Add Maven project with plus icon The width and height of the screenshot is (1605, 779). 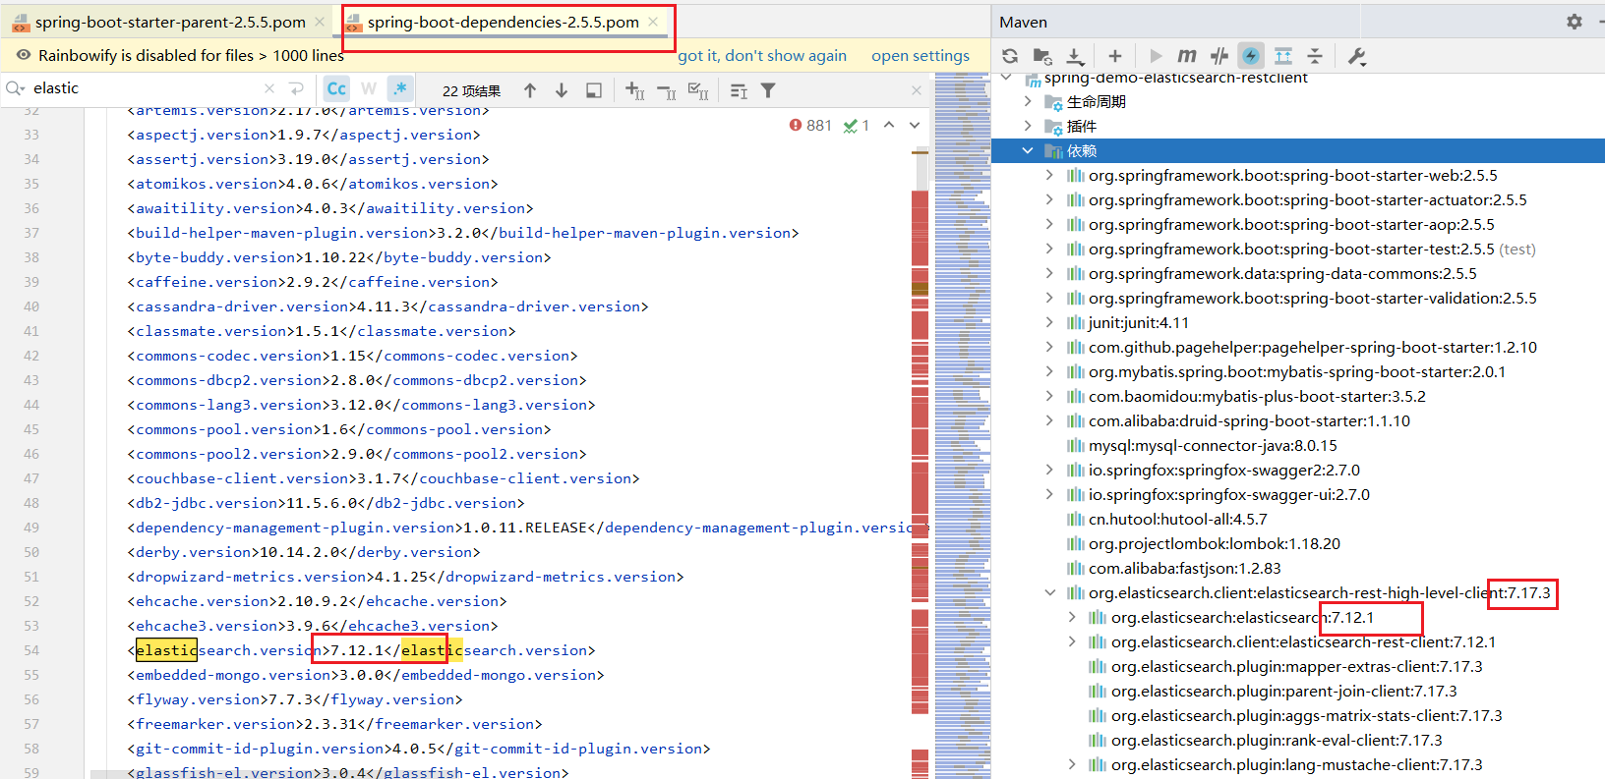point(1114,56)
